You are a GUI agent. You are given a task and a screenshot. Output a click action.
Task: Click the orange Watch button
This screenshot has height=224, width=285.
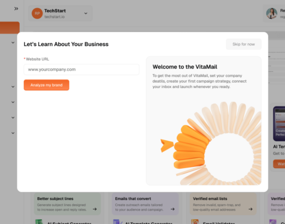[279, 164]
